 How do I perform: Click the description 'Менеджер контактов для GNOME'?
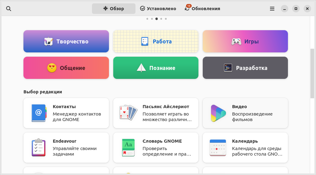pos(77,117)
